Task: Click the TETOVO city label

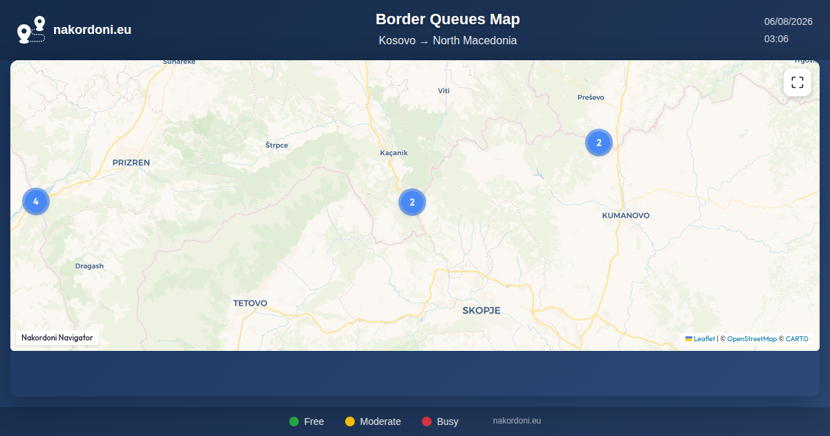Action: (250, 303)
